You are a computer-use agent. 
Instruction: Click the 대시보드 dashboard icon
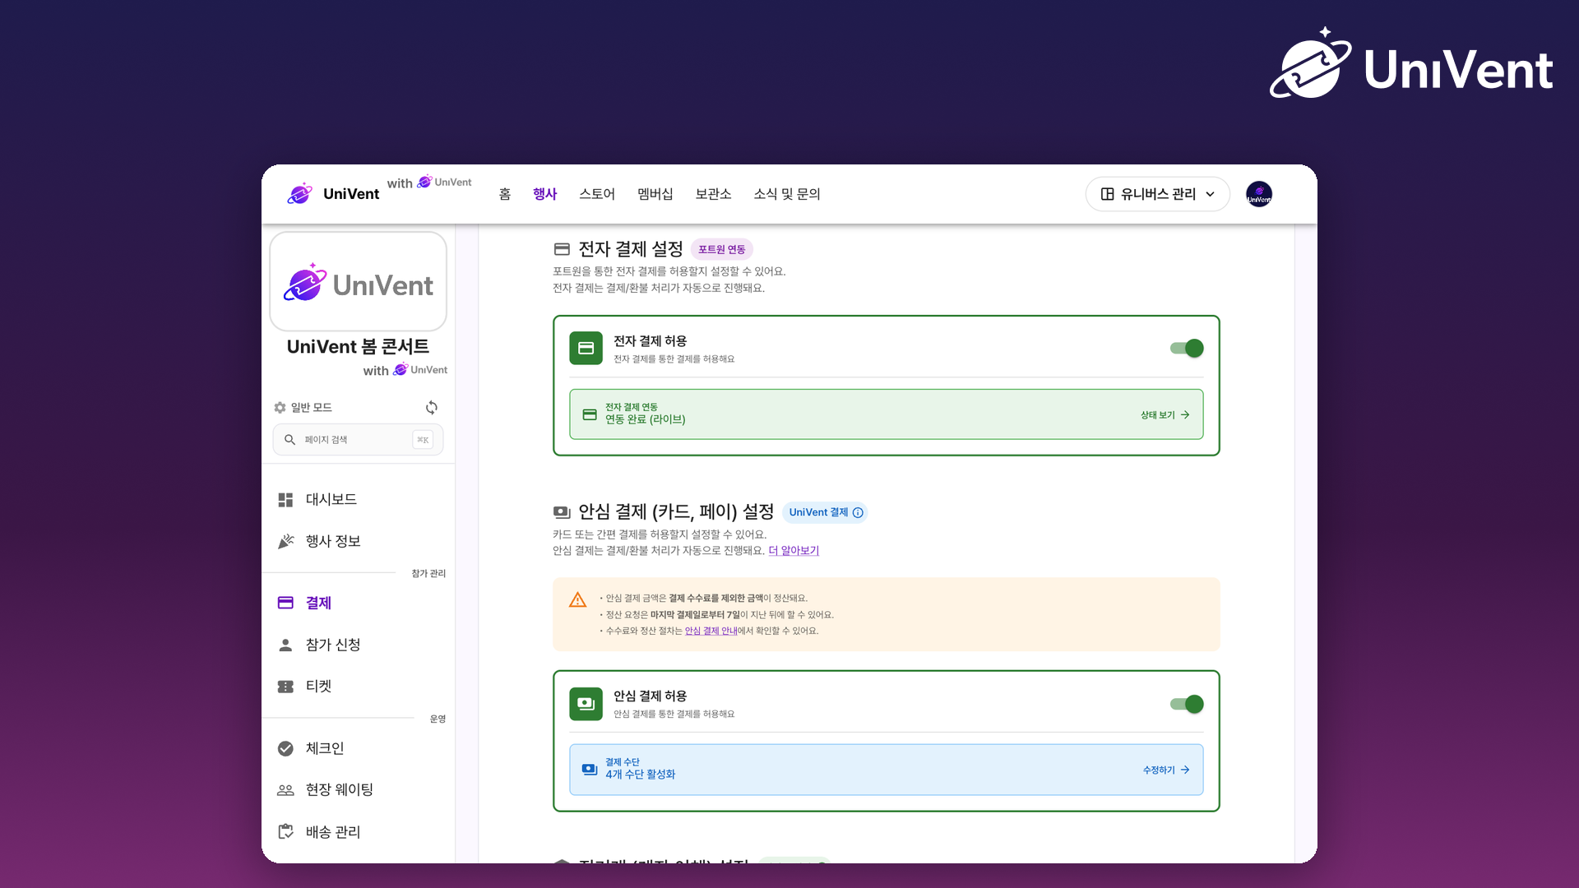tap(285, 500)
